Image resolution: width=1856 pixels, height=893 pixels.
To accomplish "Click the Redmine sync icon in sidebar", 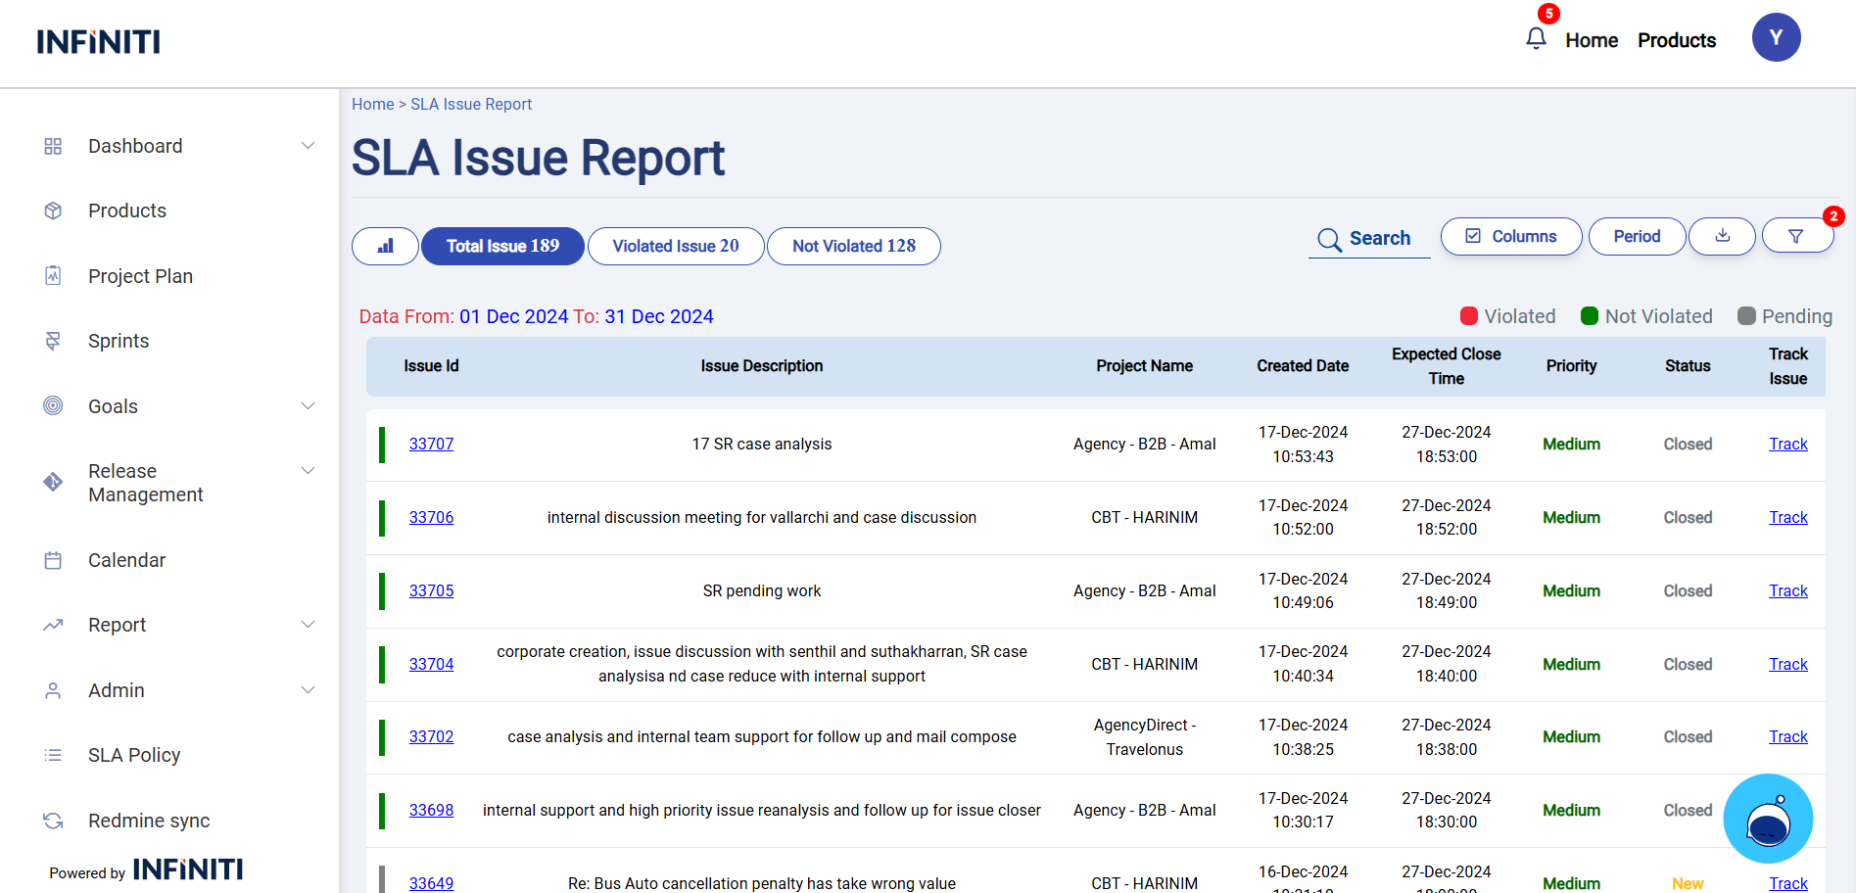I will [53, 821].
